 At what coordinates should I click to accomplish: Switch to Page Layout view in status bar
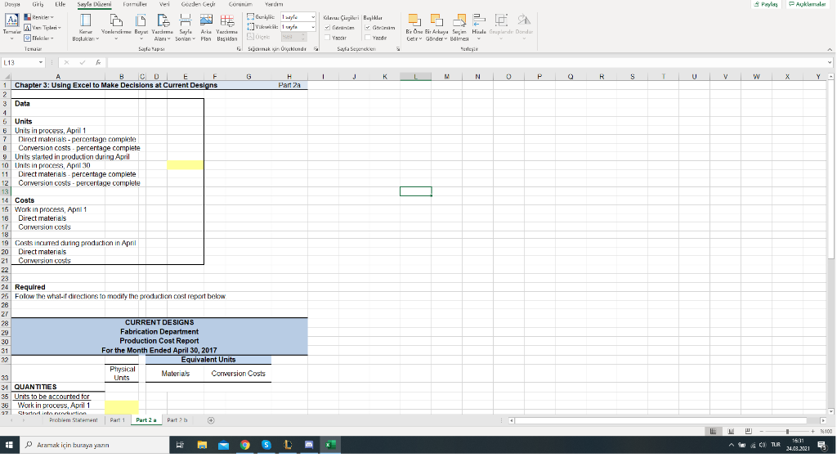click(731, 431)
